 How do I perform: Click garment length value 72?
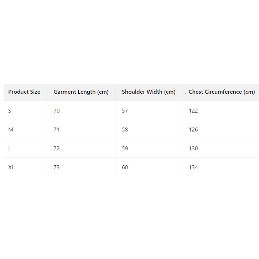tap(57, 149)
